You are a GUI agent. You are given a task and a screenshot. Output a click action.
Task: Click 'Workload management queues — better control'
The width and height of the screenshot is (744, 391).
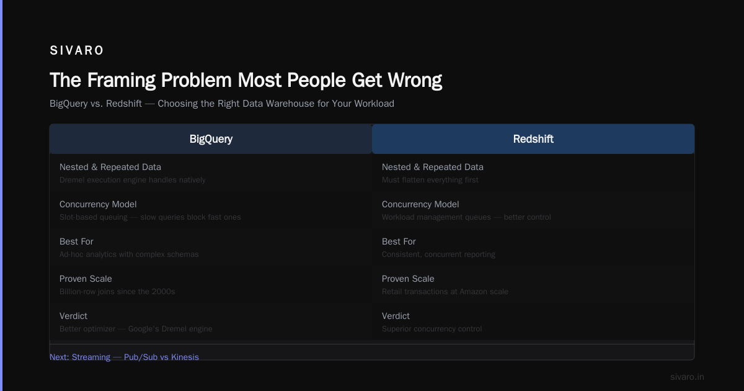[x=466, y=217]
